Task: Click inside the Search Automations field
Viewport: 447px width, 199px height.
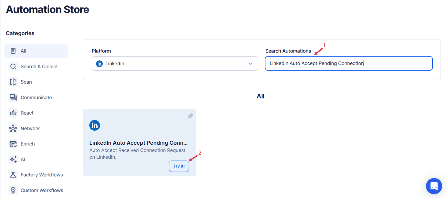Action: tap(348, 63)
